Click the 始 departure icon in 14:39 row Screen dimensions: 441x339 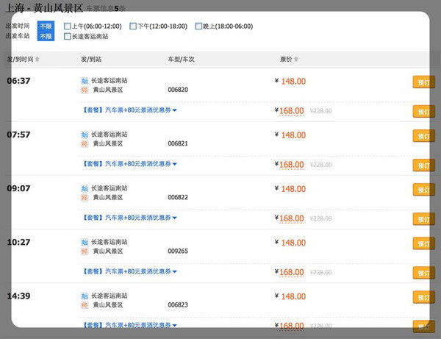[85, 296]
